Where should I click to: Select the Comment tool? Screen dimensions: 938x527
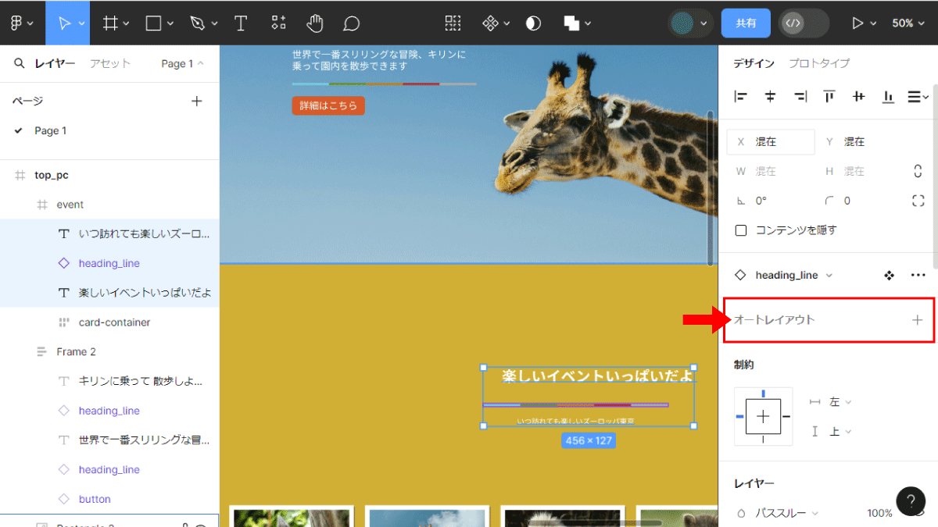pos(352,23)
